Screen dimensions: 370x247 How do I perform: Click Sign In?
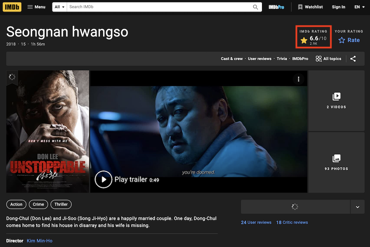338,7
